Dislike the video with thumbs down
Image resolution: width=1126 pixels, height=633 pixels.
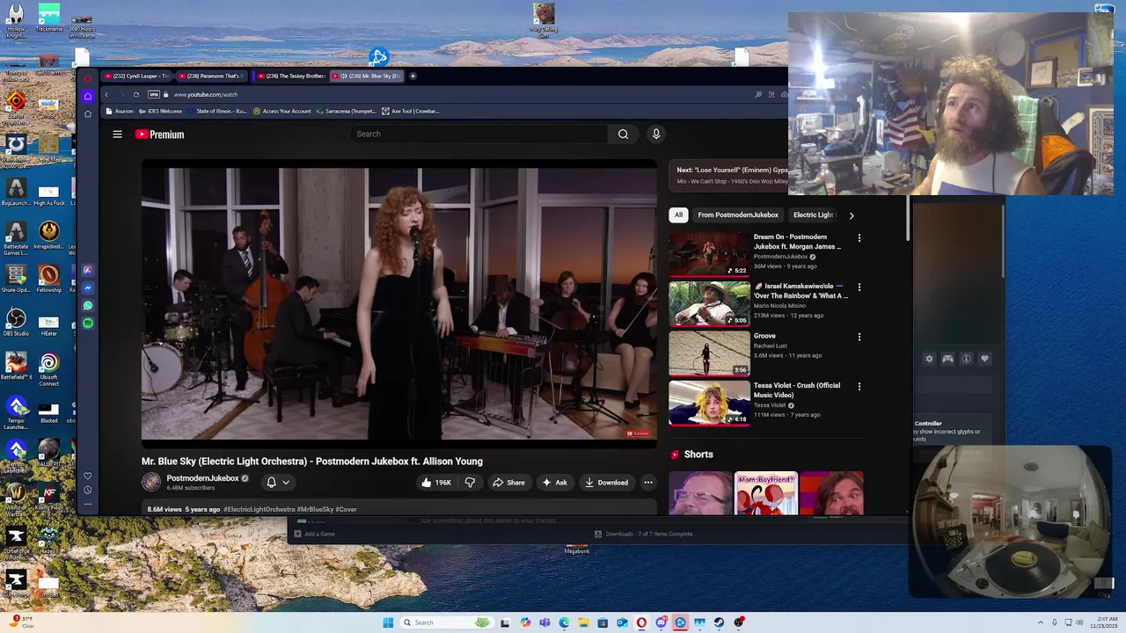coord(470,482)
